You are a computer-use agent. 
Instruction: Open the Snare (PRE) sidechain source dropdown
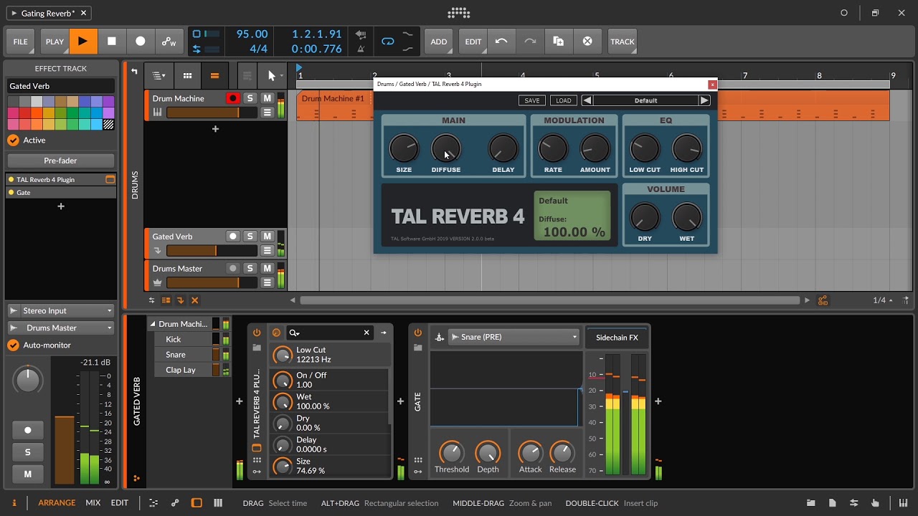pos(514,337)
